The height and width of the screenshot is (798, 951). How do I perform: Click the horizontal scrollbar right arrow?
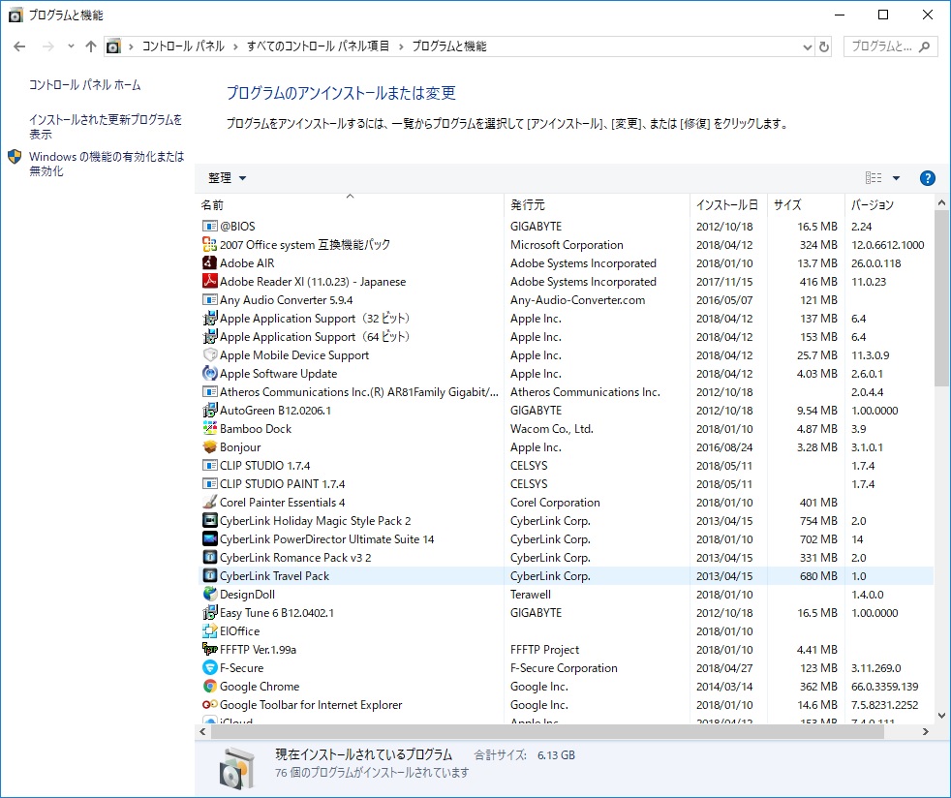pos(926,732)
